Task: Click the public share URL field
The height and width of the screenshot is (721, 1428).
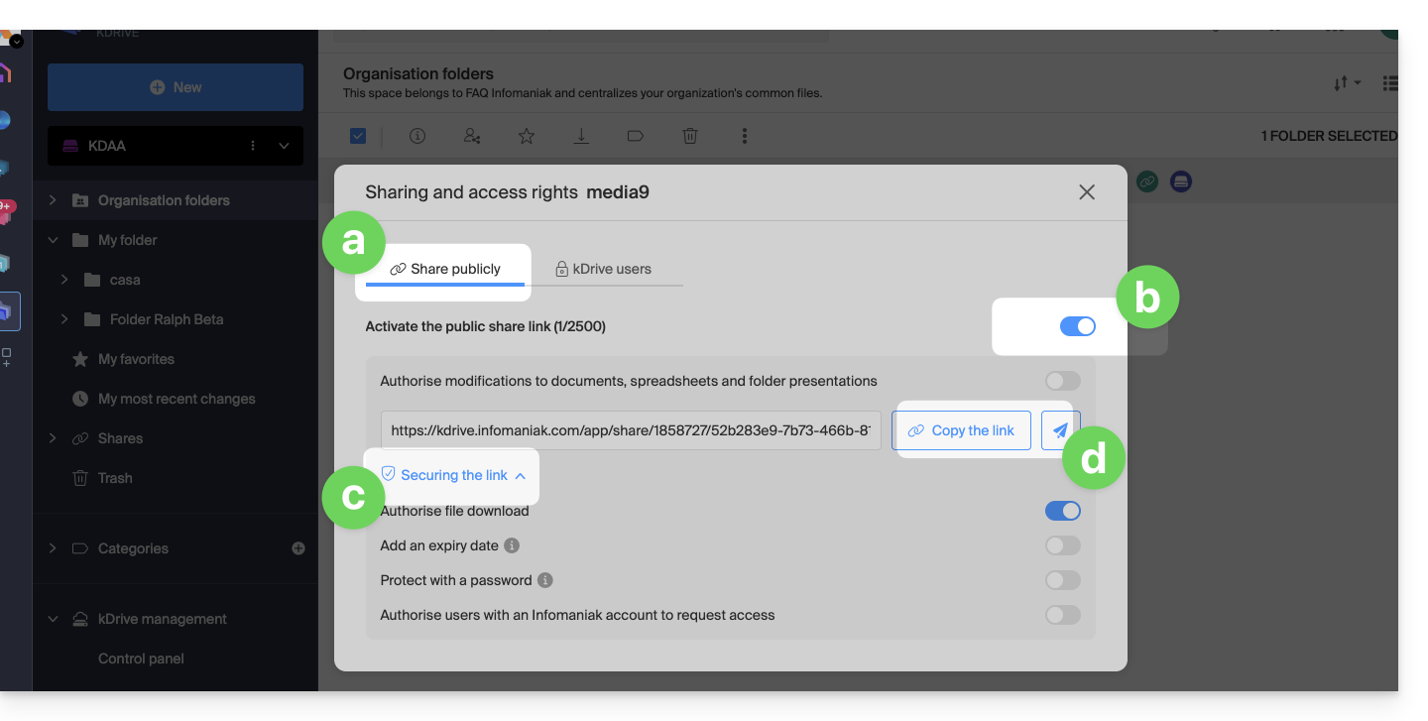Action: 630,430
